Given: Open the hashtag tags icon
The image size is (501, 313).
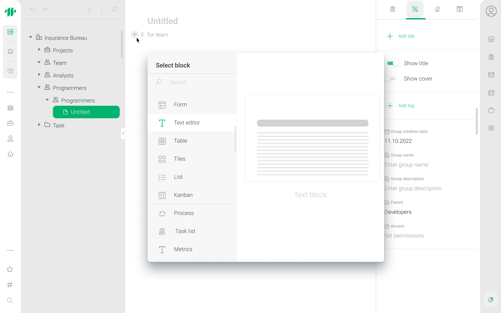Looking at the screenshot, I should [x=10, y=285].
